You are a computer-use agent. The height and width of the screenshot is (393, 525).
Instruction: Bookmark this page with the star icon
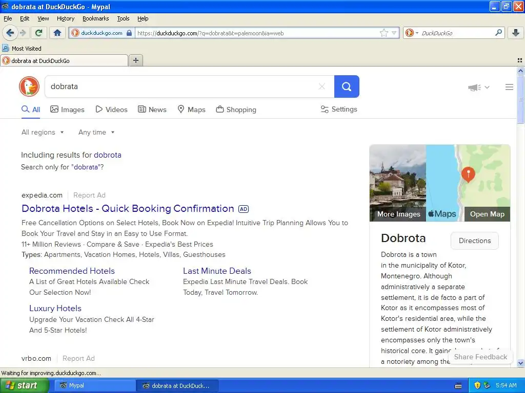383,33
